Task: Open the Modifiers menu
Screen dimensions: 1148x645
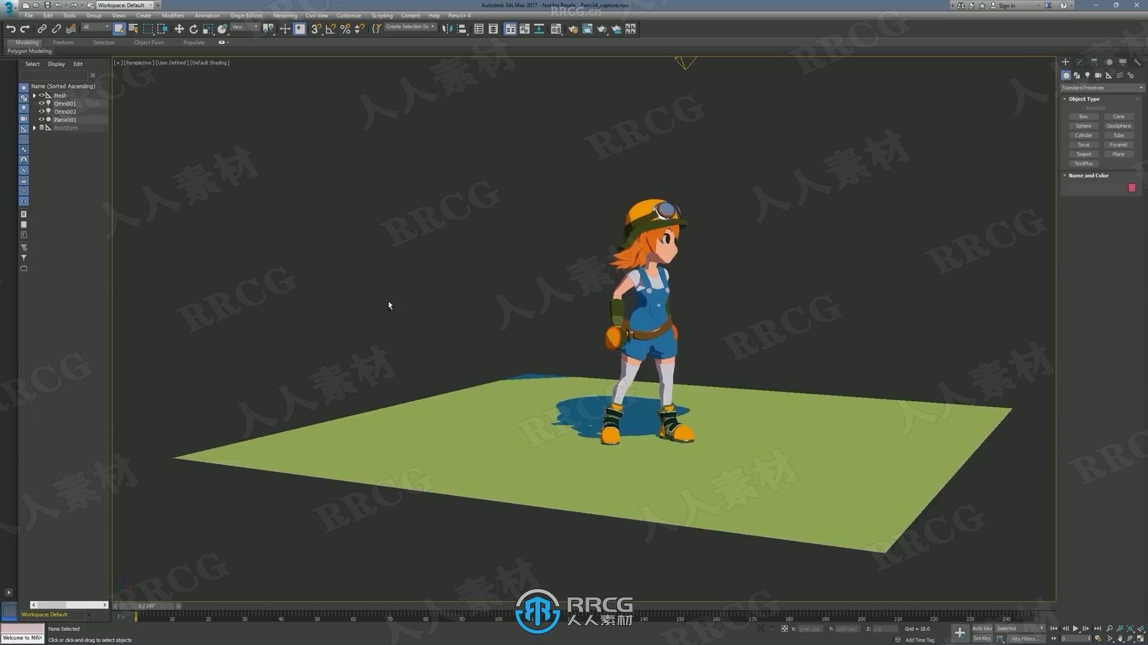Action: 173,16
